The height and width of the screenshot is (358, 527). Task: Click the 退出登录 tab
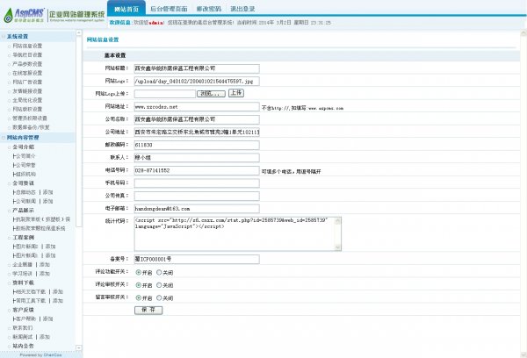[242, 9]
